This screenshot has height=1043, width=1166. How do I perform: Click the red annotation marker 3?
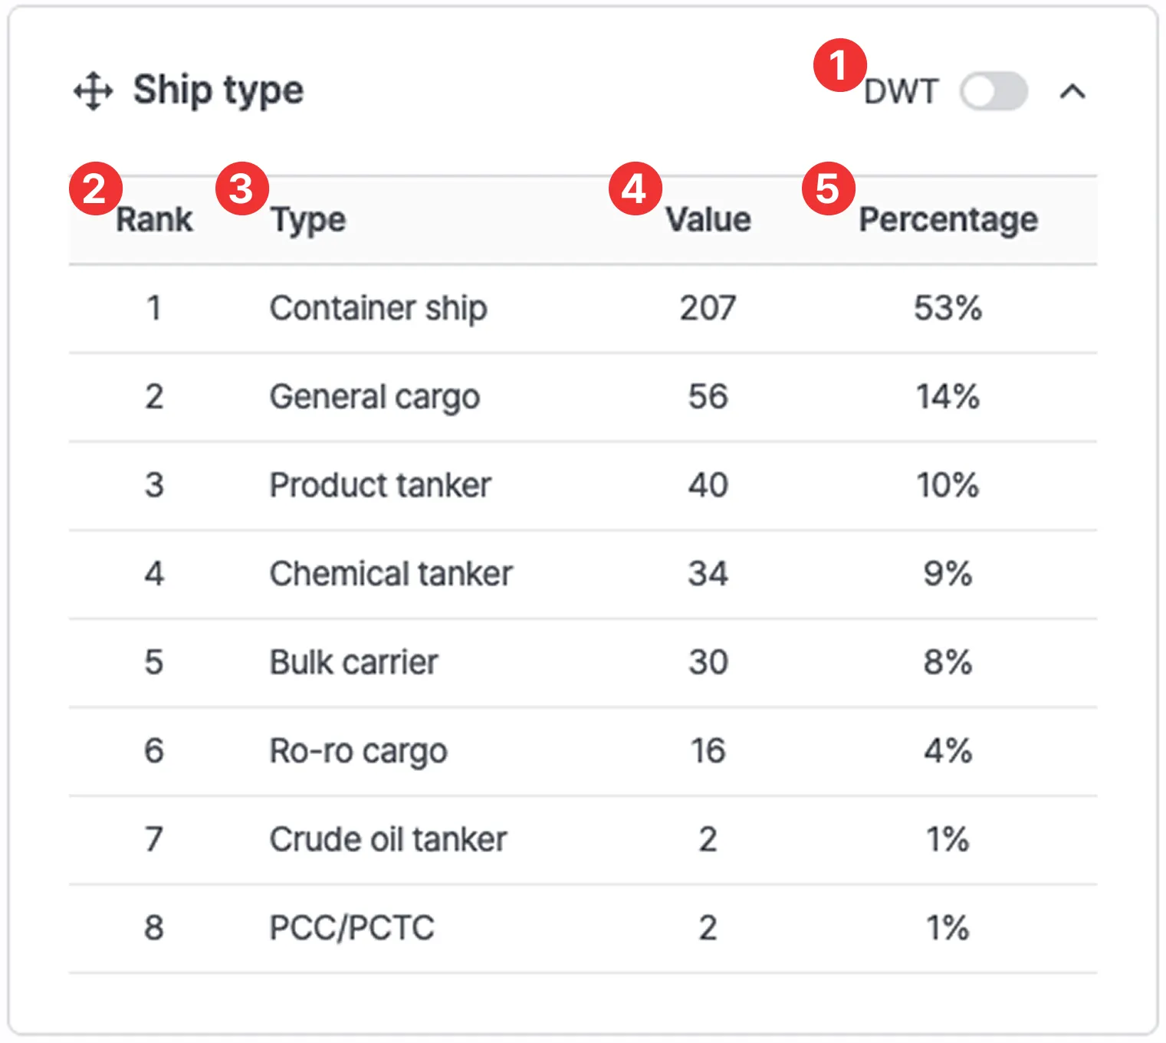pyautogui.click(x=242, y=189)
